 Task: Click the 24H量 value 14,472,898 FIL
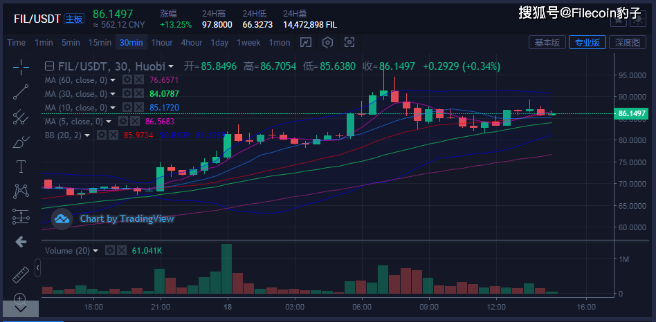[309, 25]
